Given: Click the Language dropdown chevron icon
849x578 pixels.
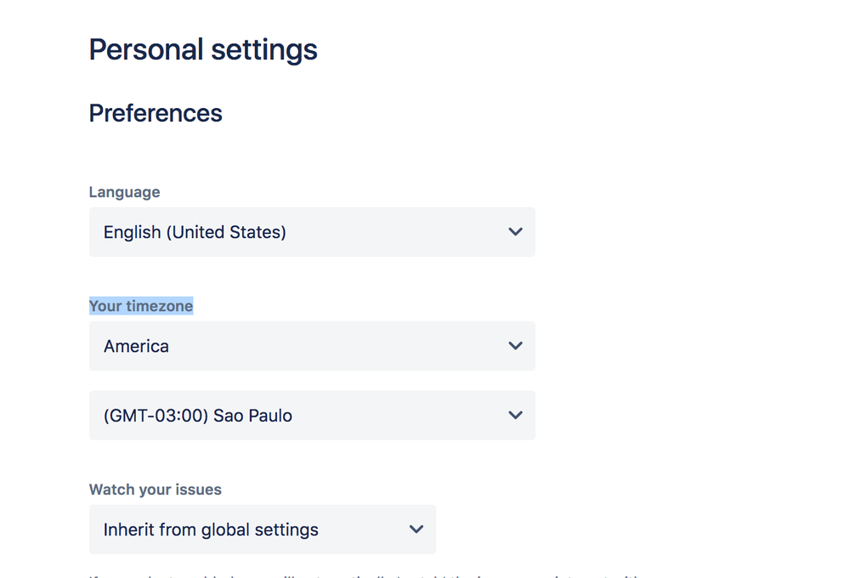Looking at the screenshot, I should point(515,231).
